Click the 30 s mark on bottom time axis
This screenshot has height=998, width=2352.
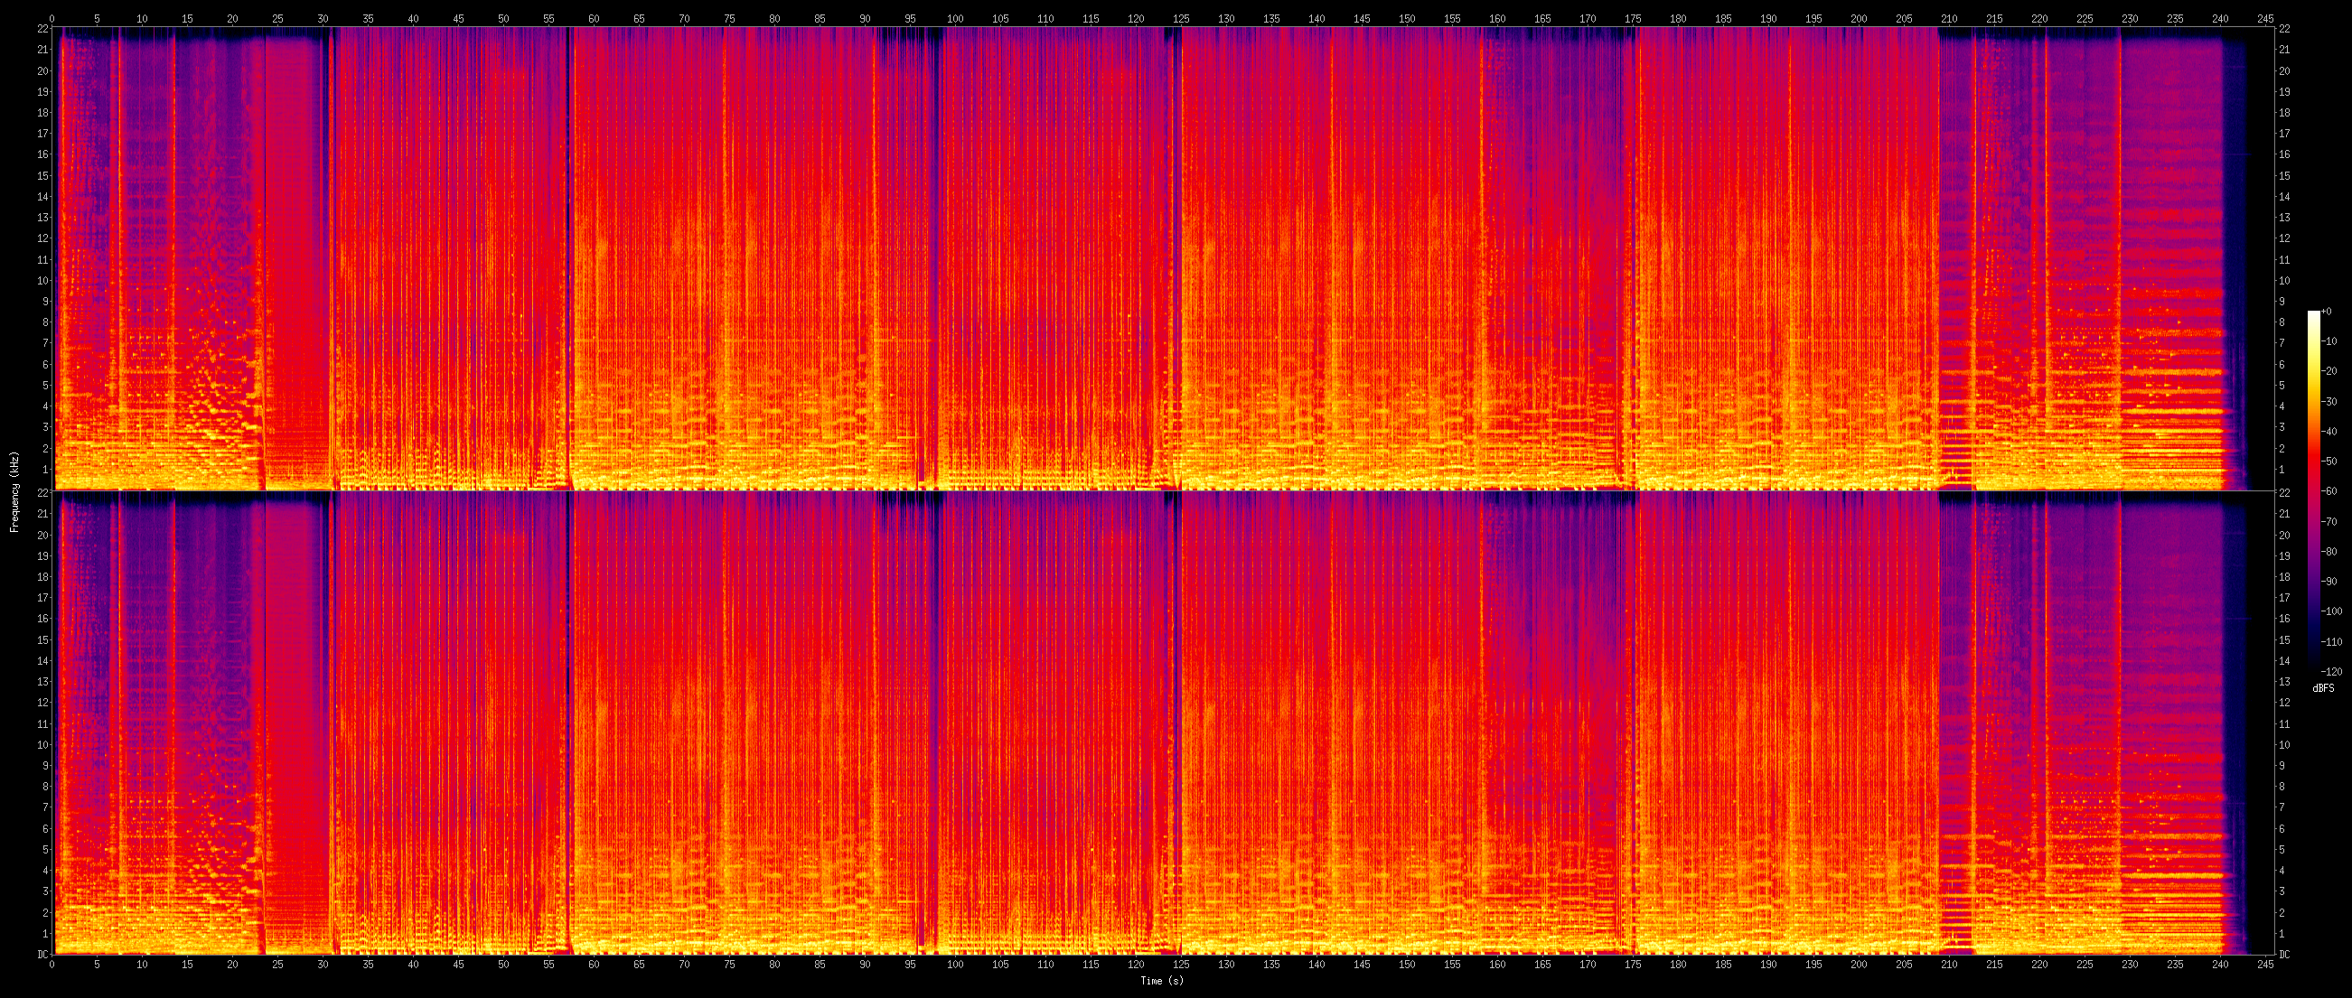323,966
